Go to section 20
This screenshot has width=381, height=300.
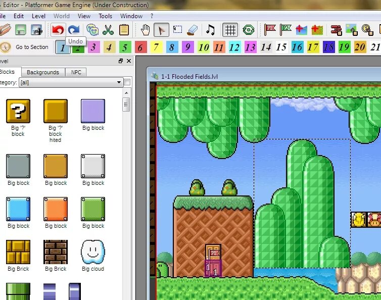pyautogui.click(x=360, y=47)
